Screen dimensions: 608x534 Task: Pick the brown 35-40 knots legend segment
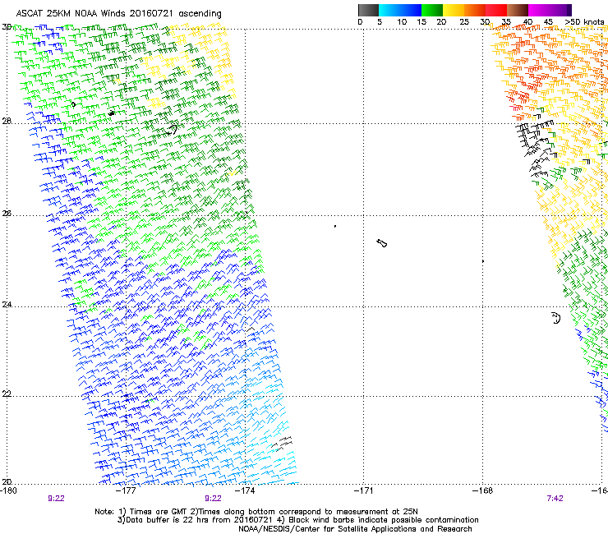518,10
